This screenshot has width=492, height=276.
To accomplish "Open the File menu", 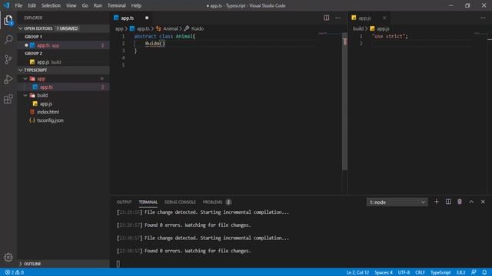I will [x=18, y=5].
